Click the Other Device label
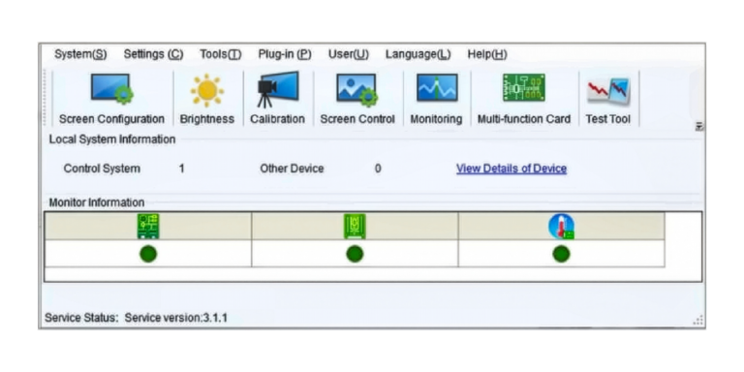The height and width of the screenshot is (372, 744). 292,169
